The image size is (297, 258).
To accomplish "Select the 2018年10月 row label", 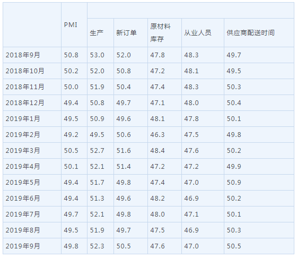I will pyautogui.click(x=25, y=71).
